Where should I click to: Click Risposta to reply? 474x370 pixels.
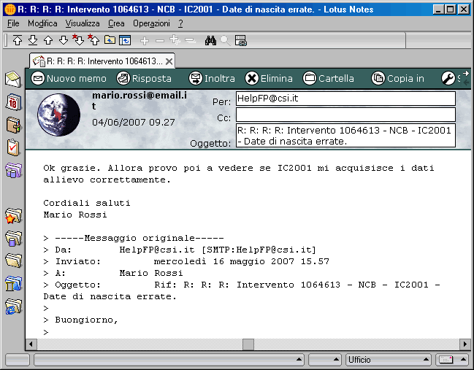point(144,79)
